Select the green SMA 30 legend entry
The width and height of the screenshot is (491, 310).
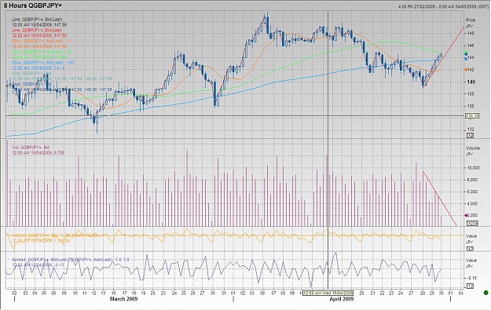(42, 54)
